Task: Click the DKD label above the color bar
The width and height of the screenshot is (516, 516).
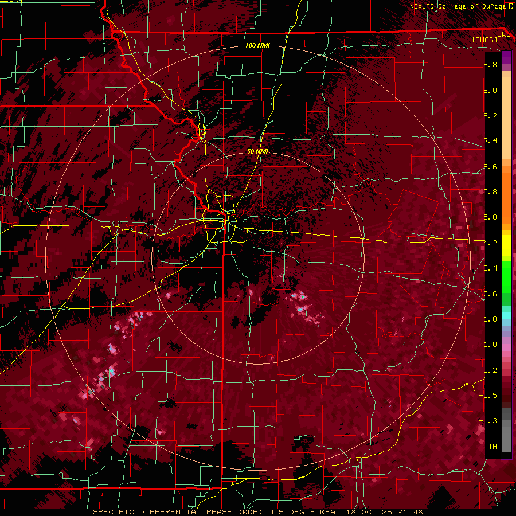Action: click(504, 34)
